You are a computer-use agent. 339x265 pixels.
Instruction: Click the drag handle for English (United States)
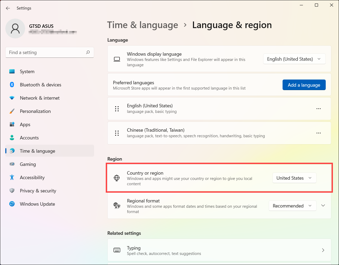click(117, 109)
